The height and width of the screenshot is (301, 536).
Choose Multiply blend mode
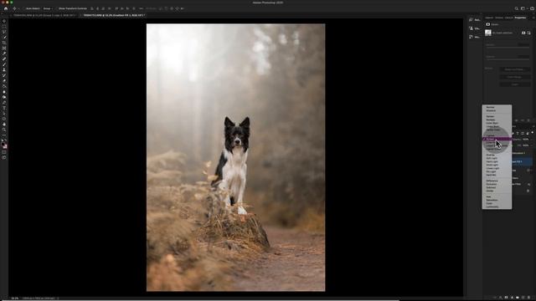[497, 120]
